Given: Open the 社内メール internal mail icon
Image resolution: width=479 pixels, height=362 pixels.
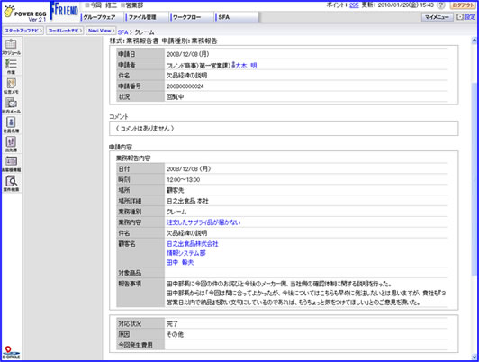Looking at the screenshot, I should tap(12, 105).
